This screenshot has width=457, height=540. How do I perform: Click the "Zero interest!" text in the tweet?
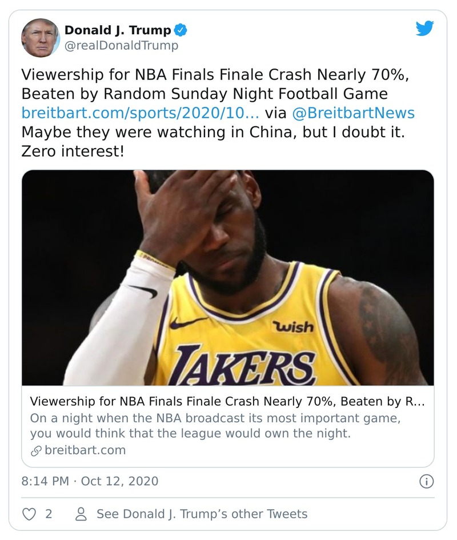(x=73, y=151)
